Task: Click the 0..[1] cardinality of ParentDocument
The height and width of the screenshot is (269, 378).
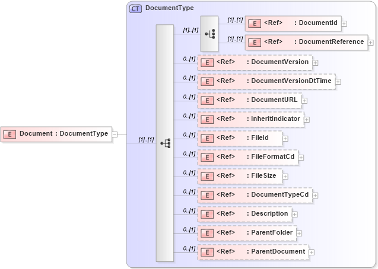Action: pos(189,248)
